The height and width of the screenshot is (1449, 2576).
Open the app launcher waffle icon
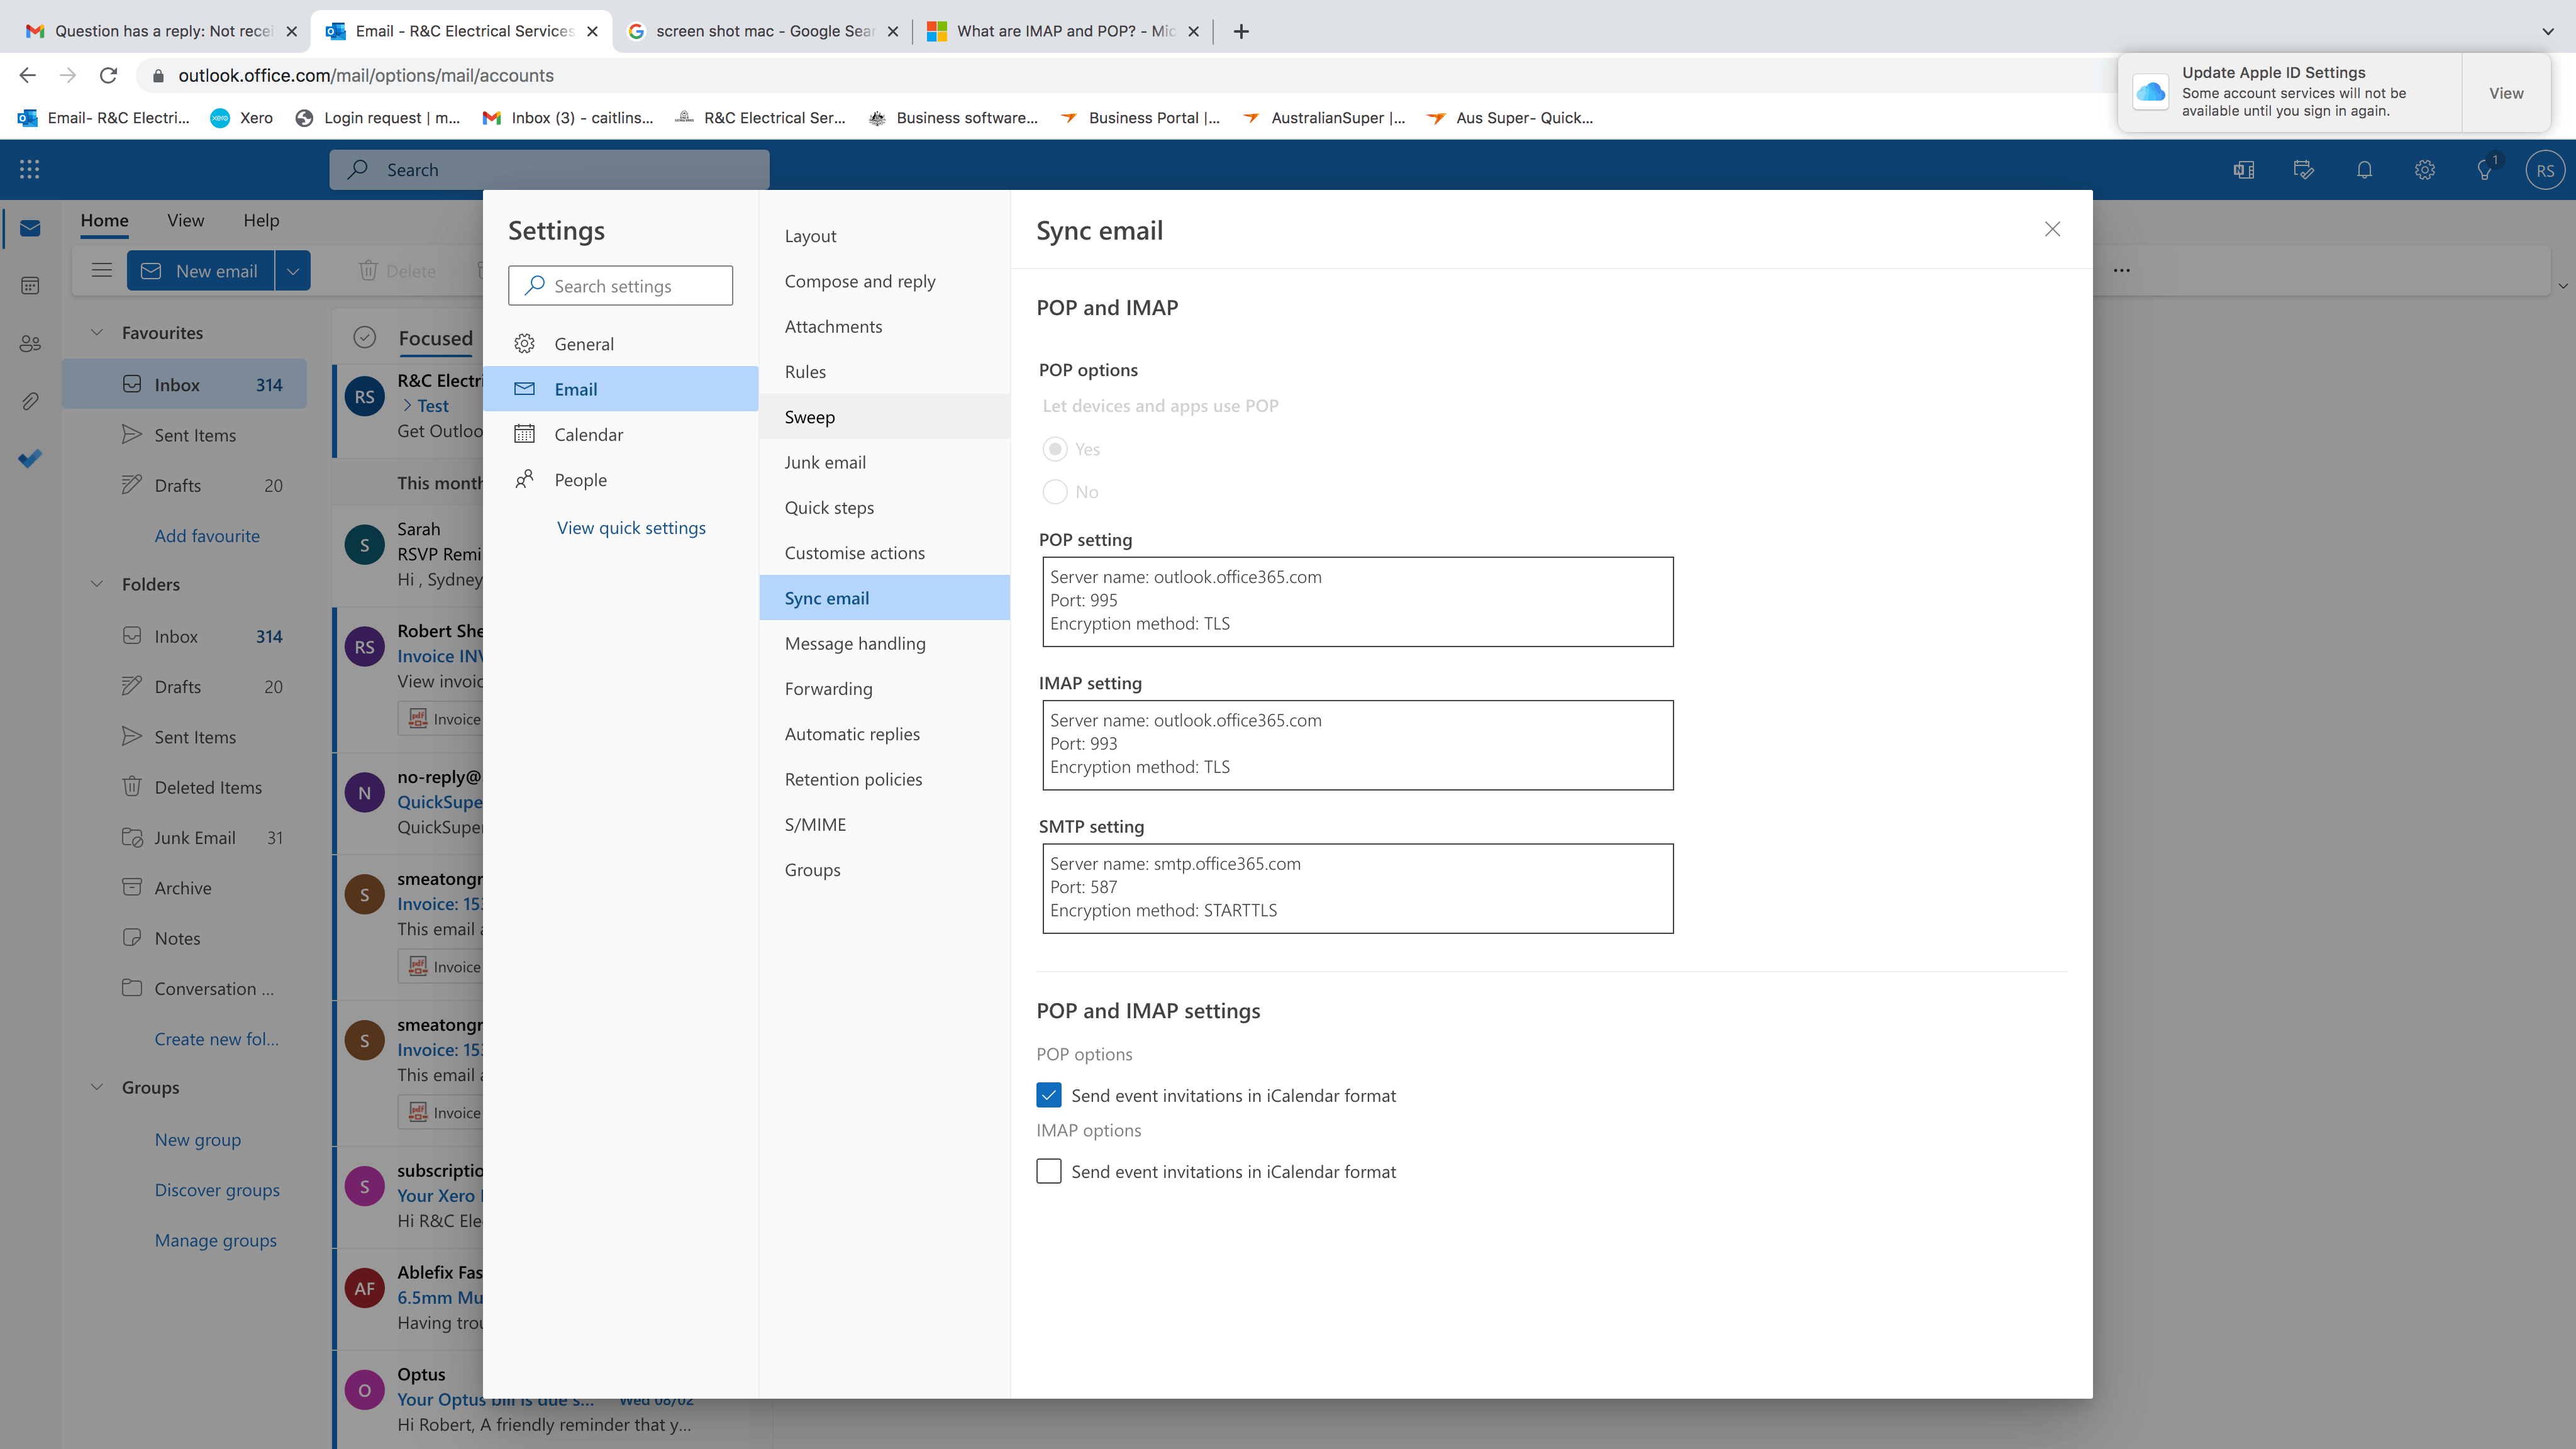coord(29,169)
